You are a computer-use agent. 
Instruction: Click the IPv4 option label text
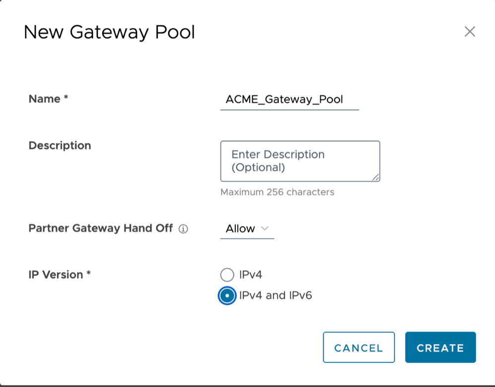(x=251, y=275)
